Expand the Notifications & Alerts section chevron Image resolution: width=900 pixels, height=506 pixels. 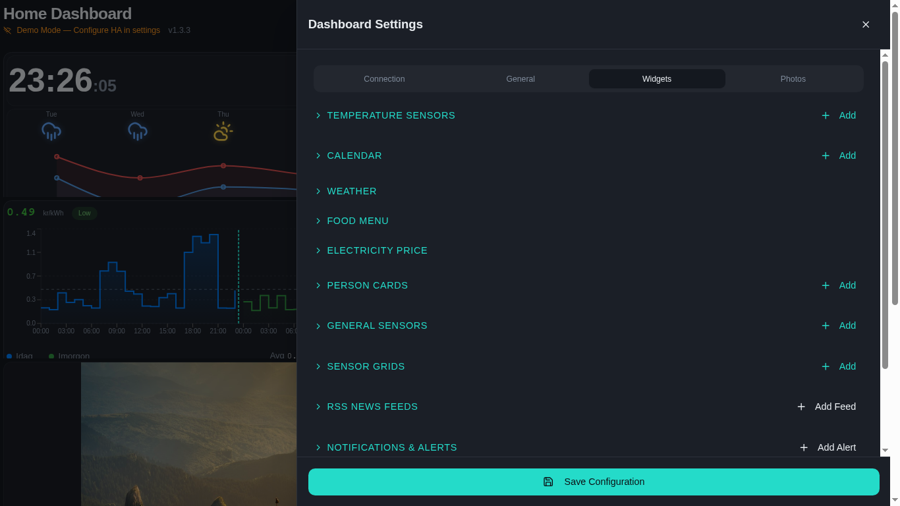pos(318,447)
